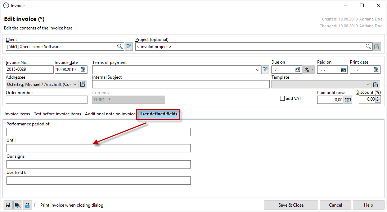
Task: Open the Invoice date calendar picker
Action: pos(83,70)
